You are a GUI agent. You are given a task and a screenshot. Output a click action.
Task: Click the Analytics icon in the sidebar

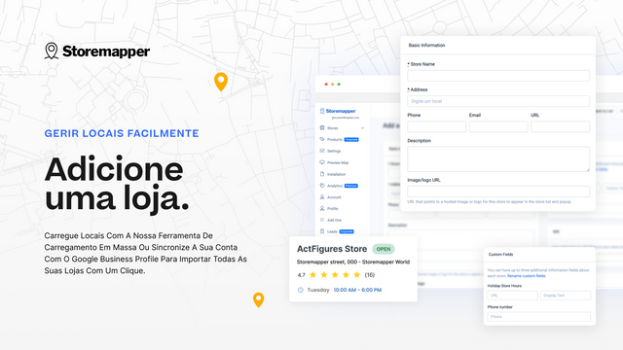tap(322, 186)
